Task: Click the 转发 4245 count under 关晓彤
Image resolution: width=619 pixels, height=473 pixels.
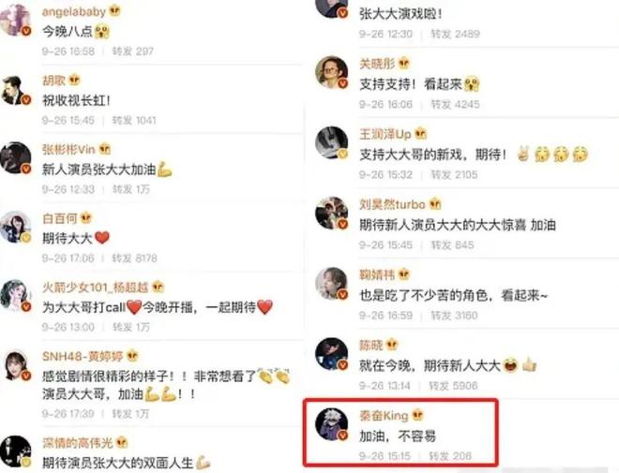Action: click(455, 105)
